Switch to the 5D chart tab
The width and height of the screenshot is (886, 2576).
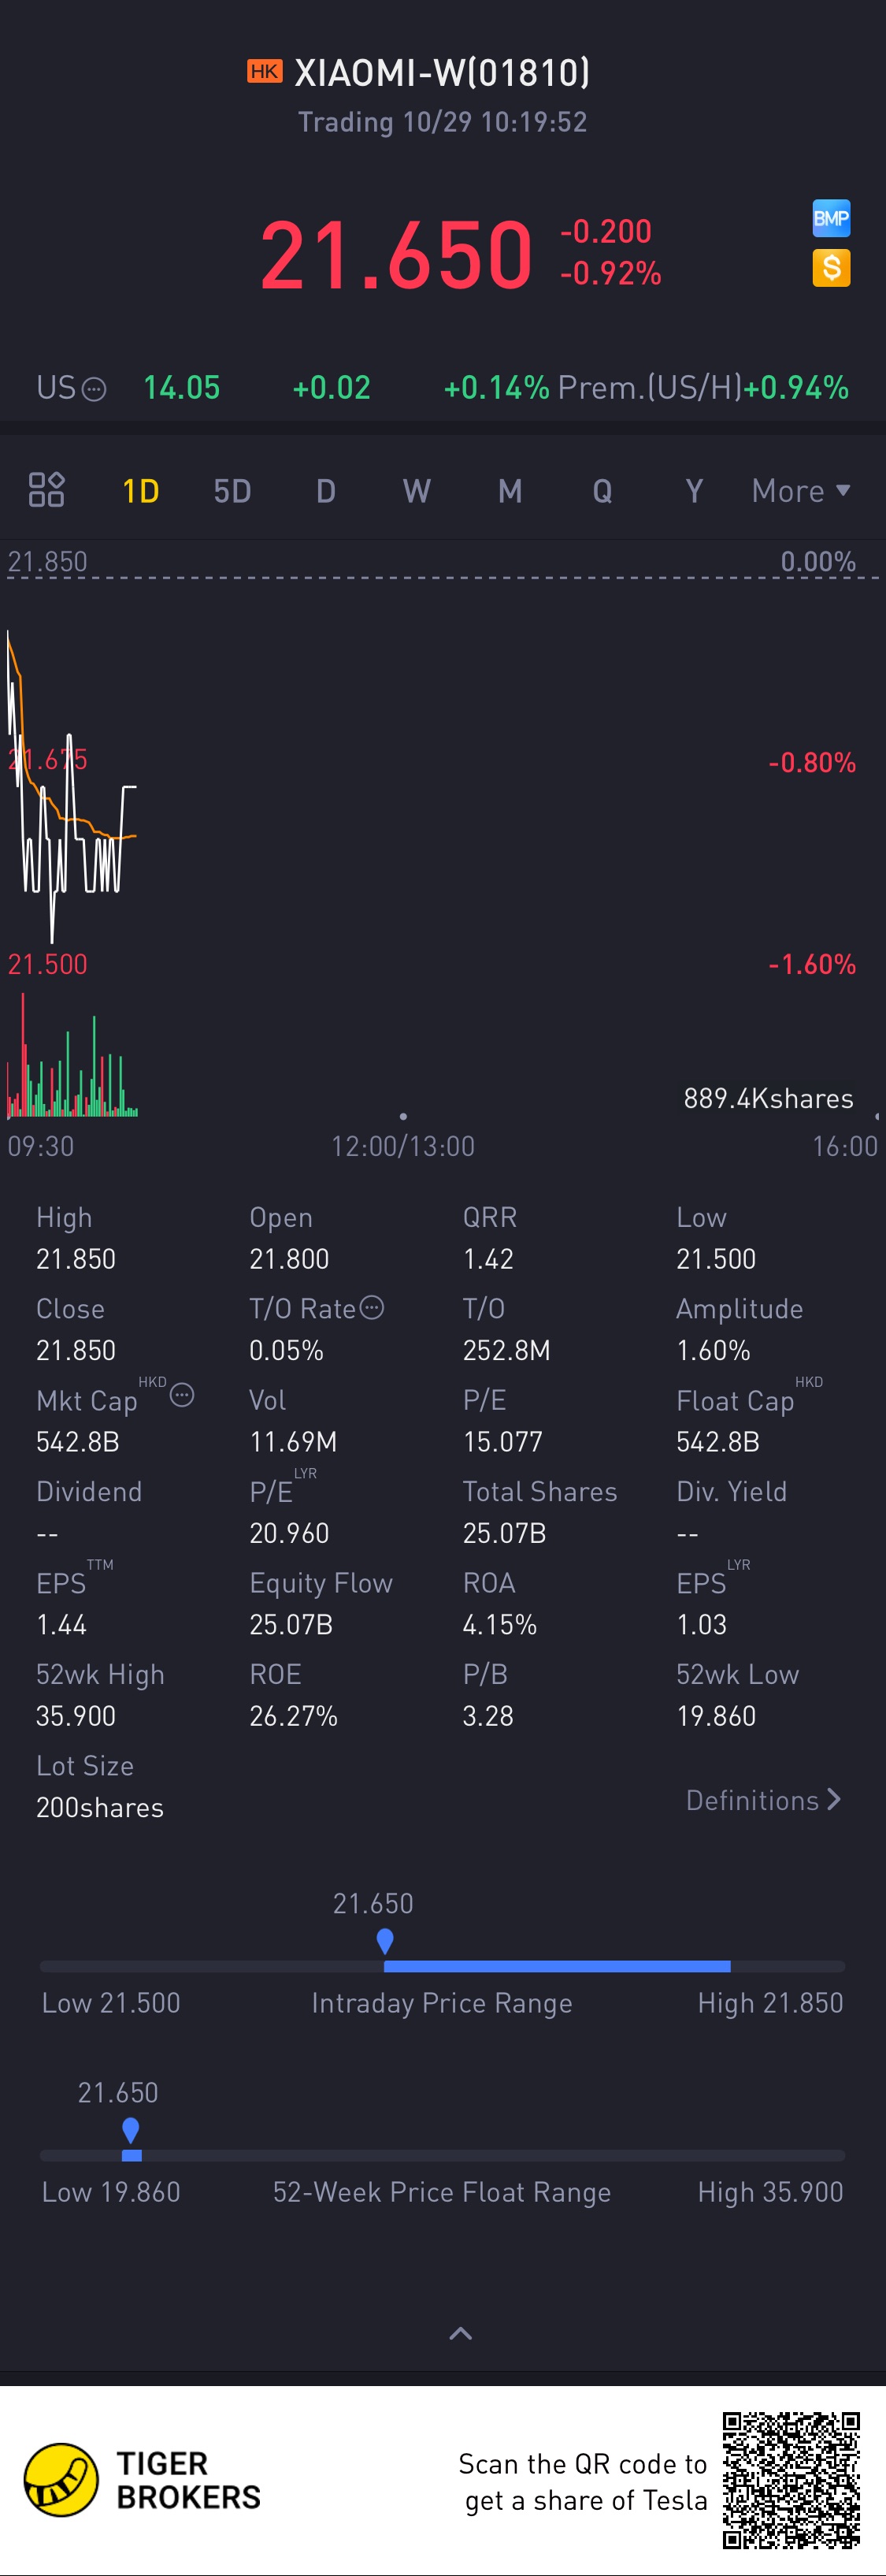coord(232,491)
